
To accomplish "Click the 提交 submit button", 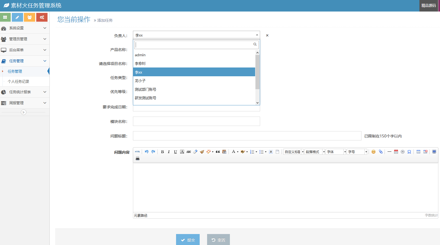I will (x=188, y=240).
